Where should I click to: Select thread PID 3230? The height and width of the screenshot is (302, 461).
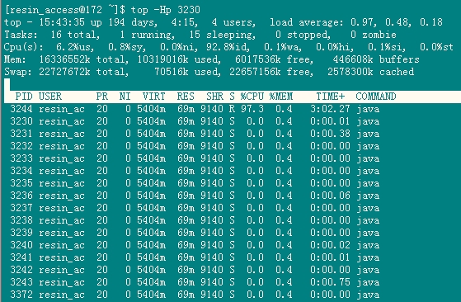click(21, 121)
